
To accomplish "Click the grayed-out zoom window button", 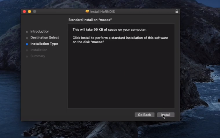I will (34, 12).
